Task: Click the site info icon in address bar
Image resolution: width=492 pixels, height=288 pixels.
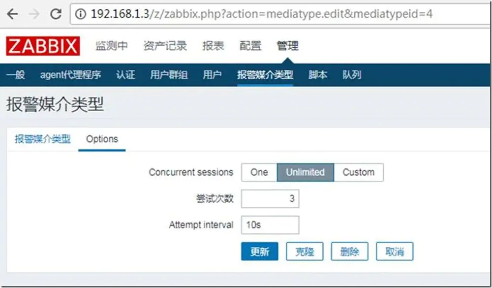Action: pyautogui.click(x=81, y=14)
